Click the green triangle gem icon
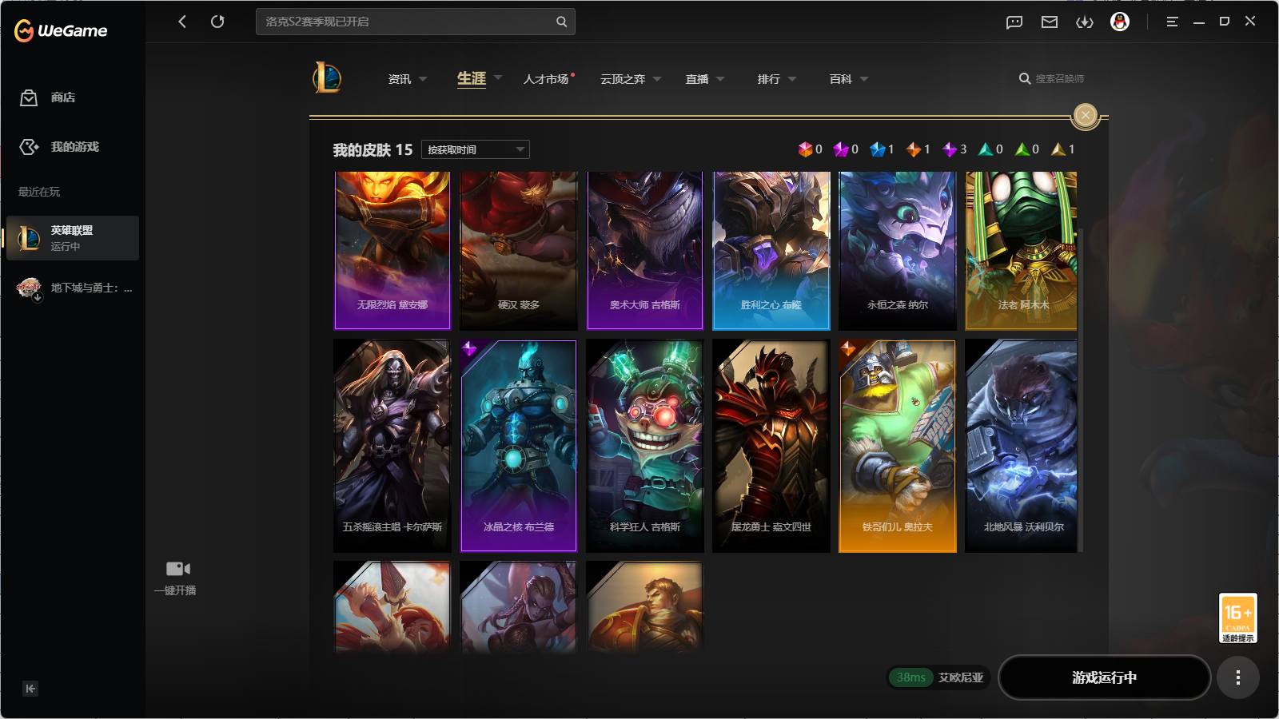 click(1022, 149)
